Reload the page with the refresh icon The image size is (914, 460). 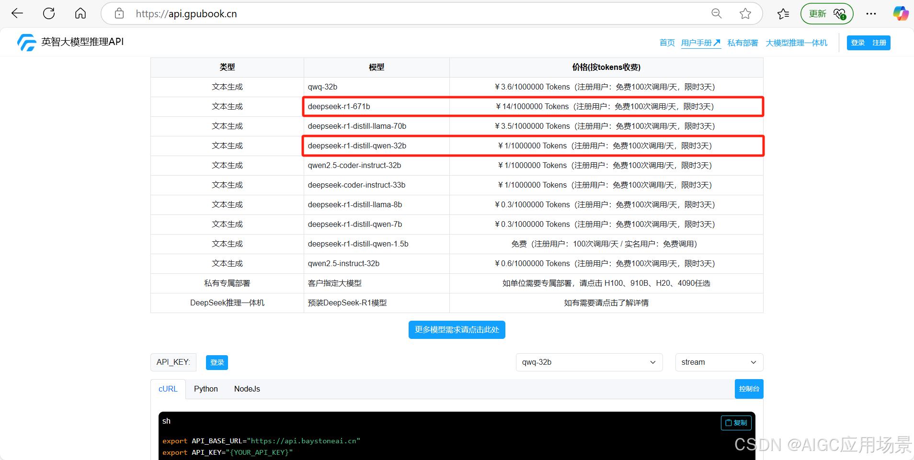[x=49, y=13]
